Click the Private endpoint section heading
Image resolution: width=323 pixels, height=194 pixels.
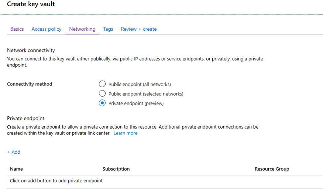coord(26,118)
